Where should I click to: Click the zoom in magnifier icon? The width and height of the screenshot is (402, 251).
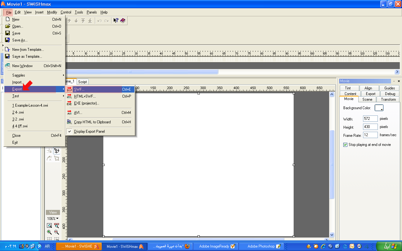click(x=49, y=232)
